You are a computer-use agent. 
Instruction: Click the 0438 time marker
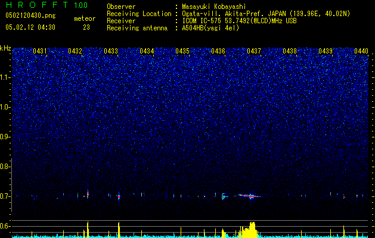[x=290, y=51]
